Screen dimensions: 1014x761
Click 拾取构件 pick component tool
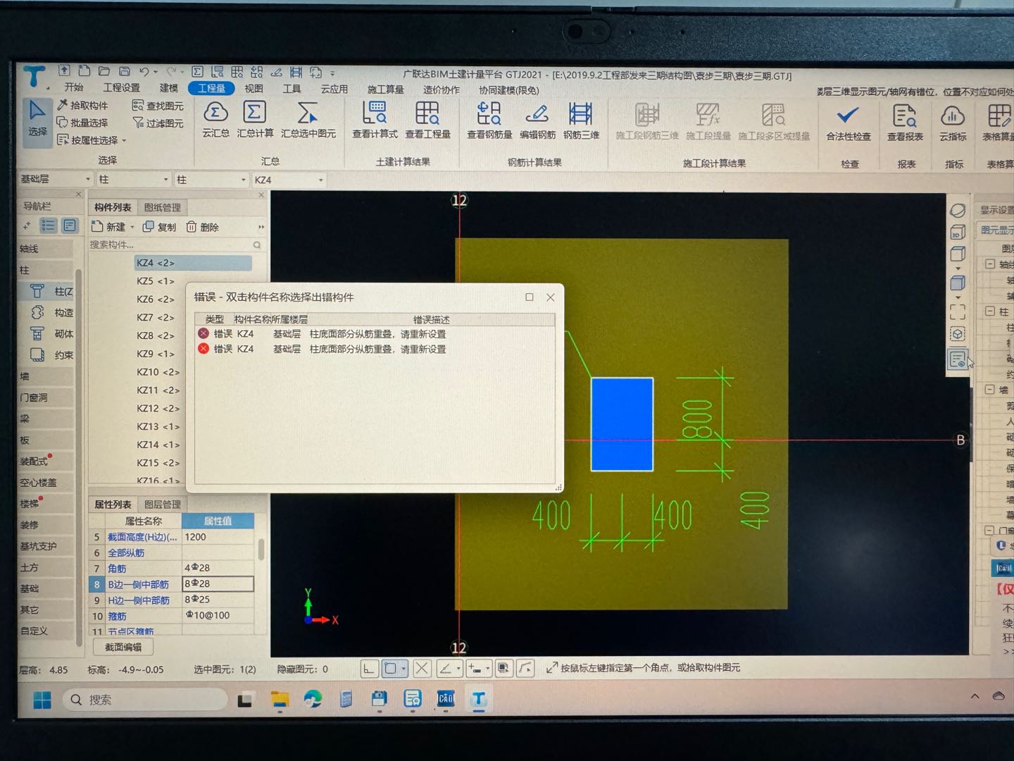point(82,105)
